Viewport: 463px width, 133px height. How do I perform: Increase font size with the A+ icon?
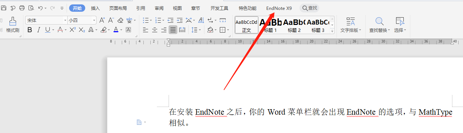click(x=102, y=20)
